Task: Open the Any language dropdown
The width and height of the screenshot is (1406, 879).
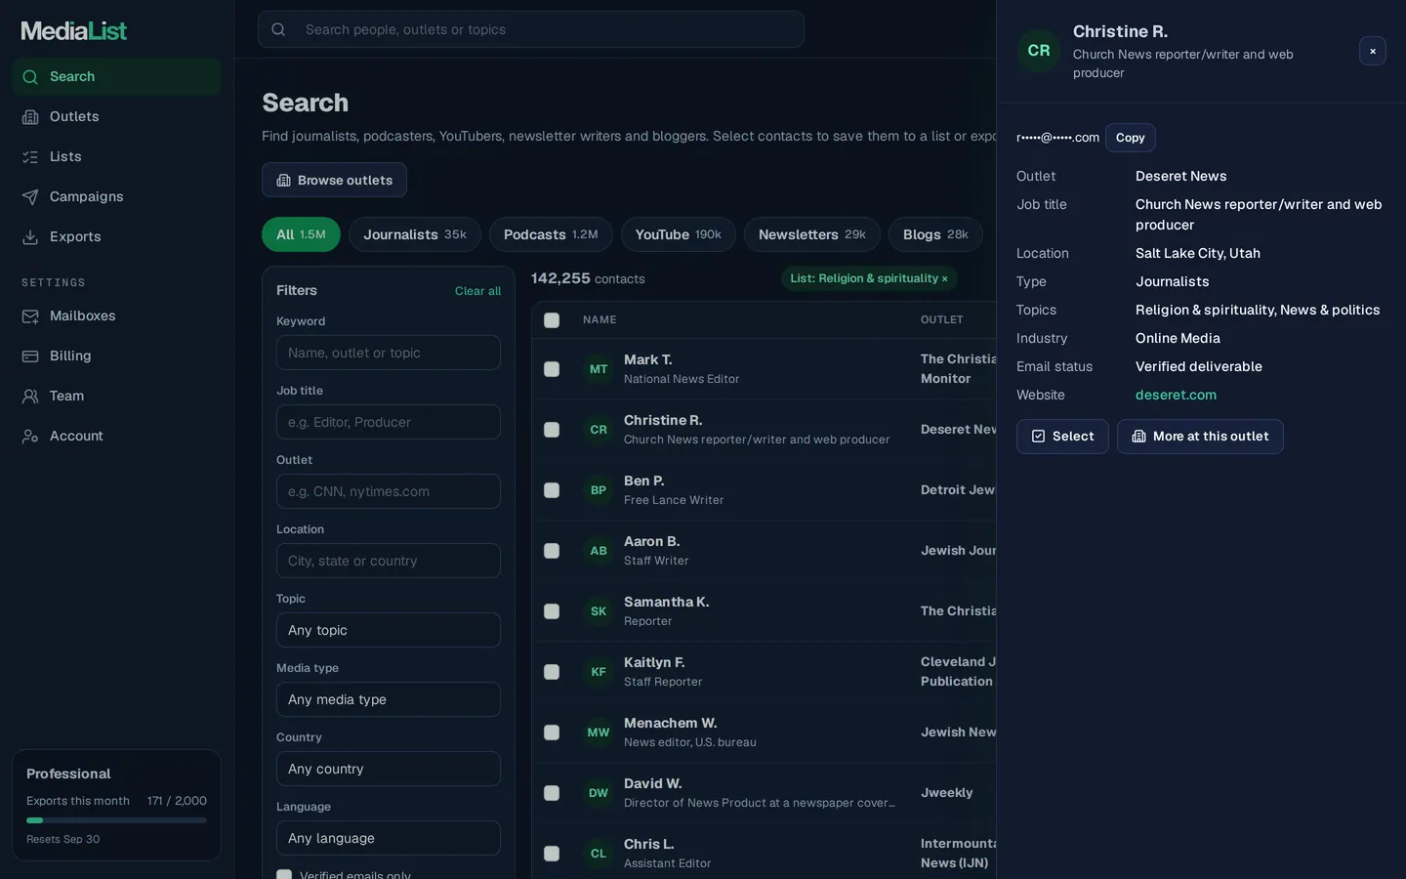Action: [x=389, y=838]
